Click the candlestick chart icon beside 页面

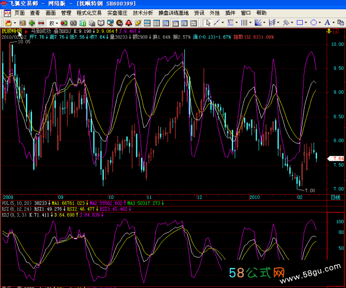7,13
